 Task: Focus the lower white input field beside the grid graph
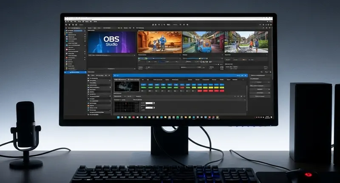[x=149, y=108]
